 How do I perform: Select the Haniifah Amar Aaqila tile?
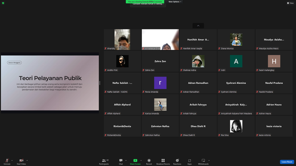tap(198, 40)
